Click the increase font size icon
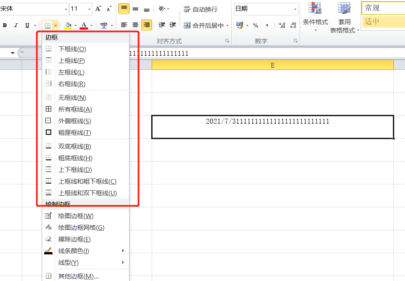 (x=98, y=9)
